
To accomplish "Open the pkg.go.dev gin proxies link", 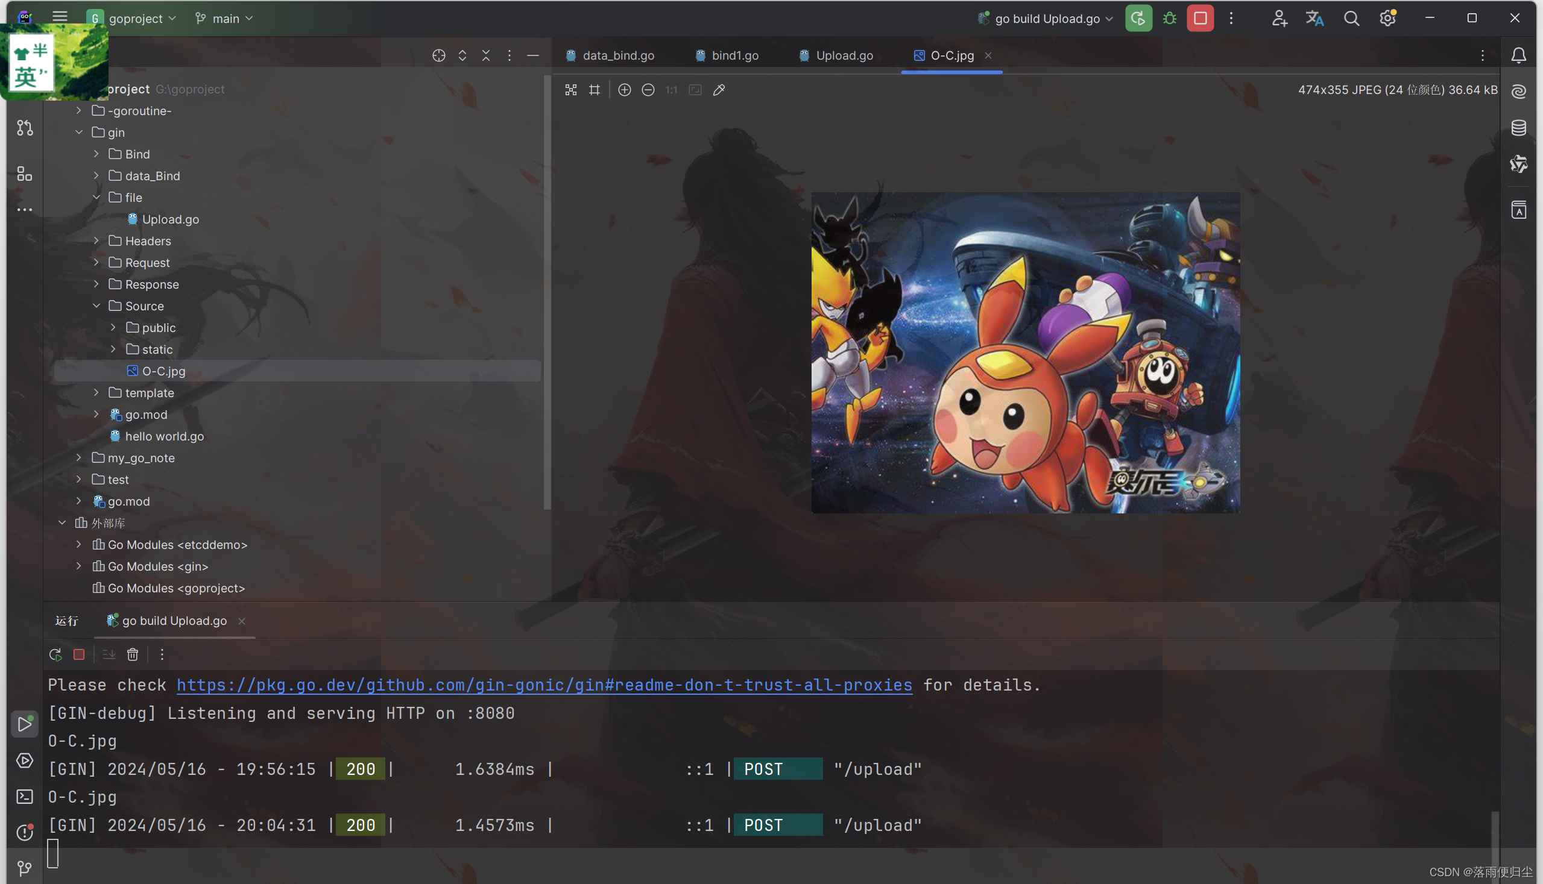I will point(544,685).
